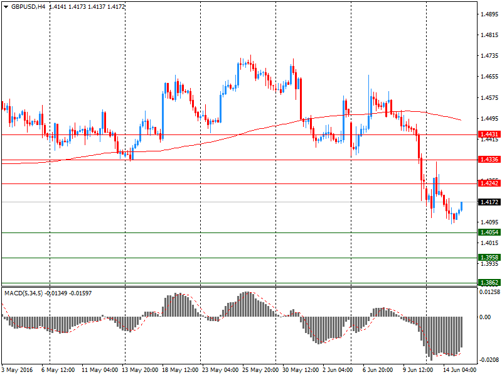Click the OHLC open value 1.4141
502x377 pixels.
58,7
